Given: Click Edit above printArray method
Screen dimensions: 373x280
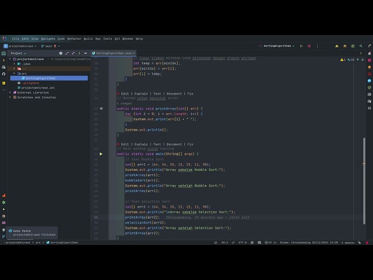Looking at the screenshot, I should (125, 93).
